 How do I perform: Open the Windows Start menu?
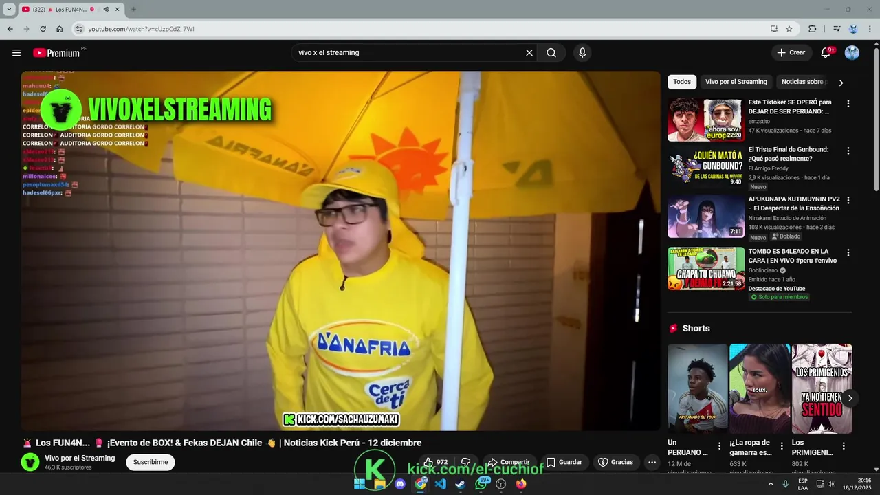360,484
